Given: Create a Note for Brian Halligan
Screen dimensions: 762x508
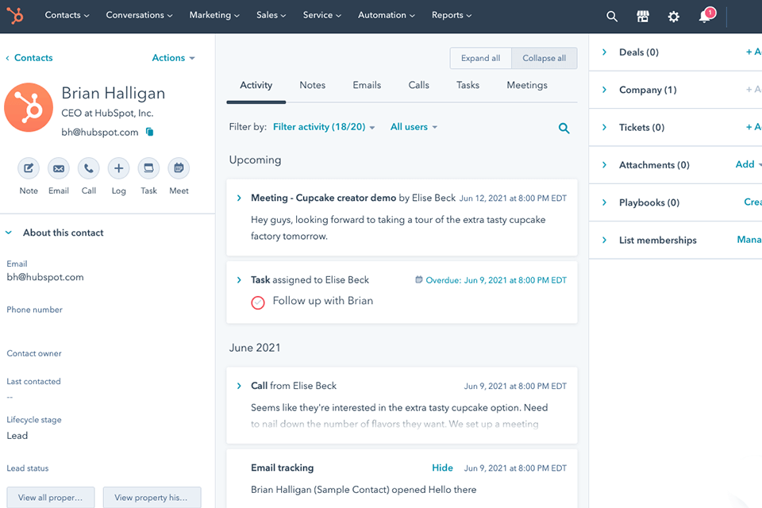Looking at the screenshot, I should coord(29,169).
